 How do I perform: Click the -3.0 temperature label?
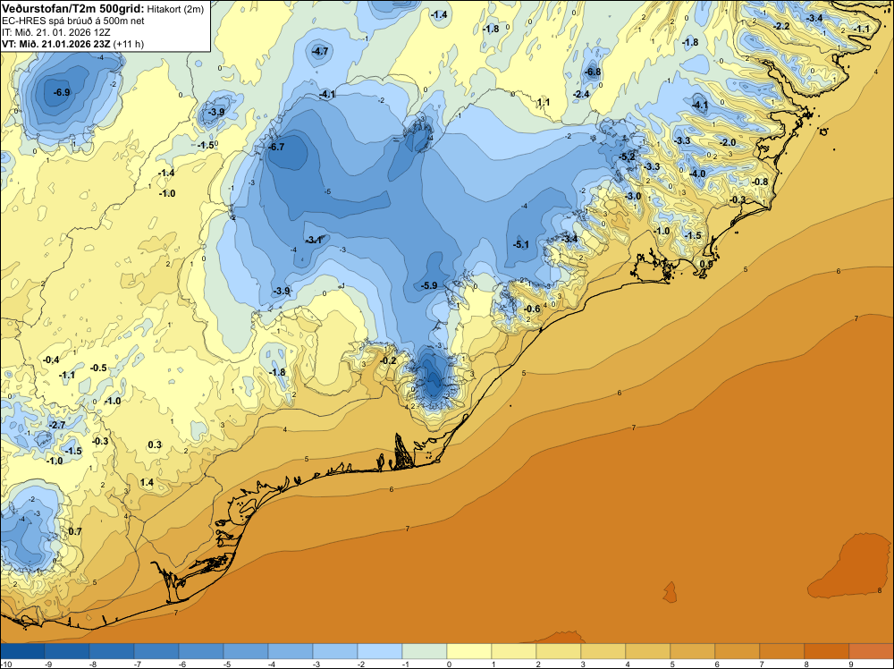pos(633,196)
